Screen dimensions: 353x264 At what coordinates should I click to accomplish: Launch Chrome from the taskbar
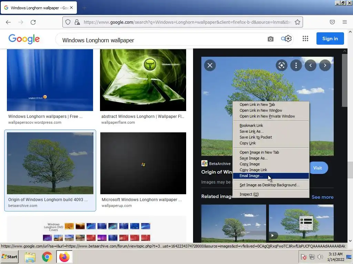(x=47, y=257)
